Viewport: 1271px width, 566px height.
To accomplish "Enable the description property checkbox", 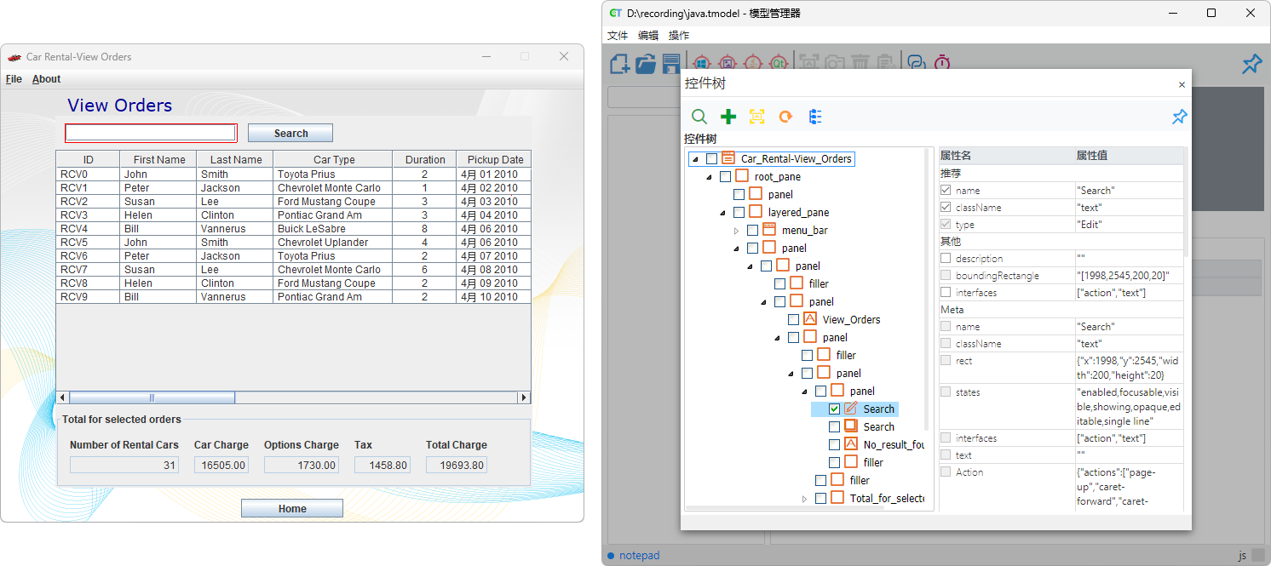I will point(946,258).
